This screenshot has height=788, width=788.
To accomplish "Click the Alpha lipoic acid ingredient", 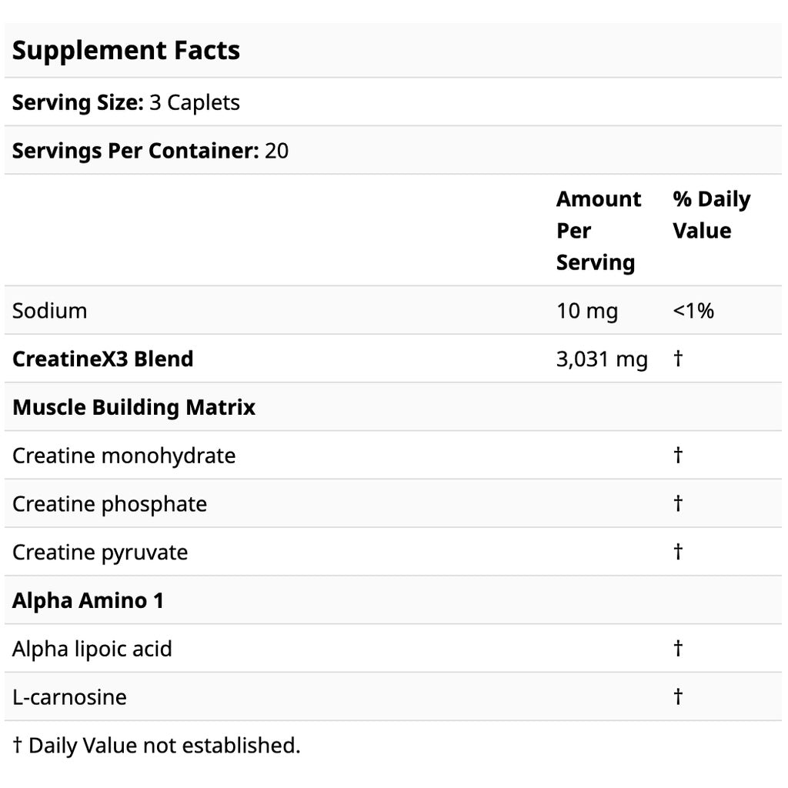I will point(92,649).
